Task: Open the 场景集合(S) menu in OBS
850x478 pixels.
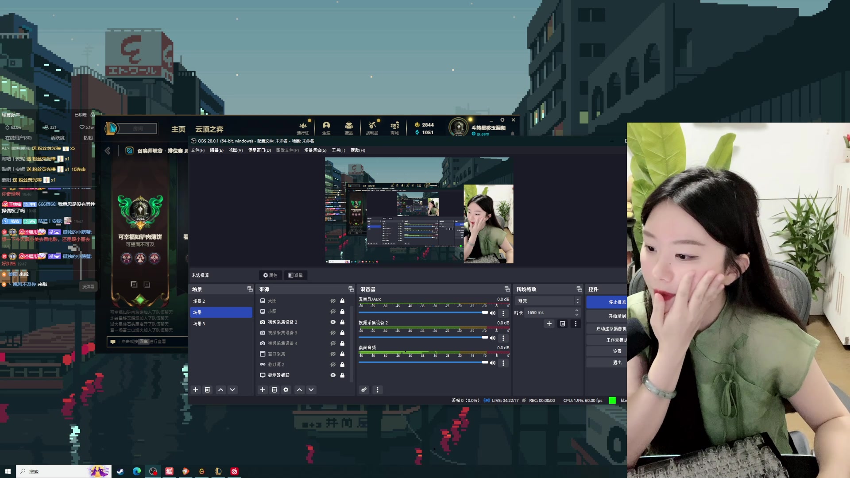Action: tap(315, 150)
